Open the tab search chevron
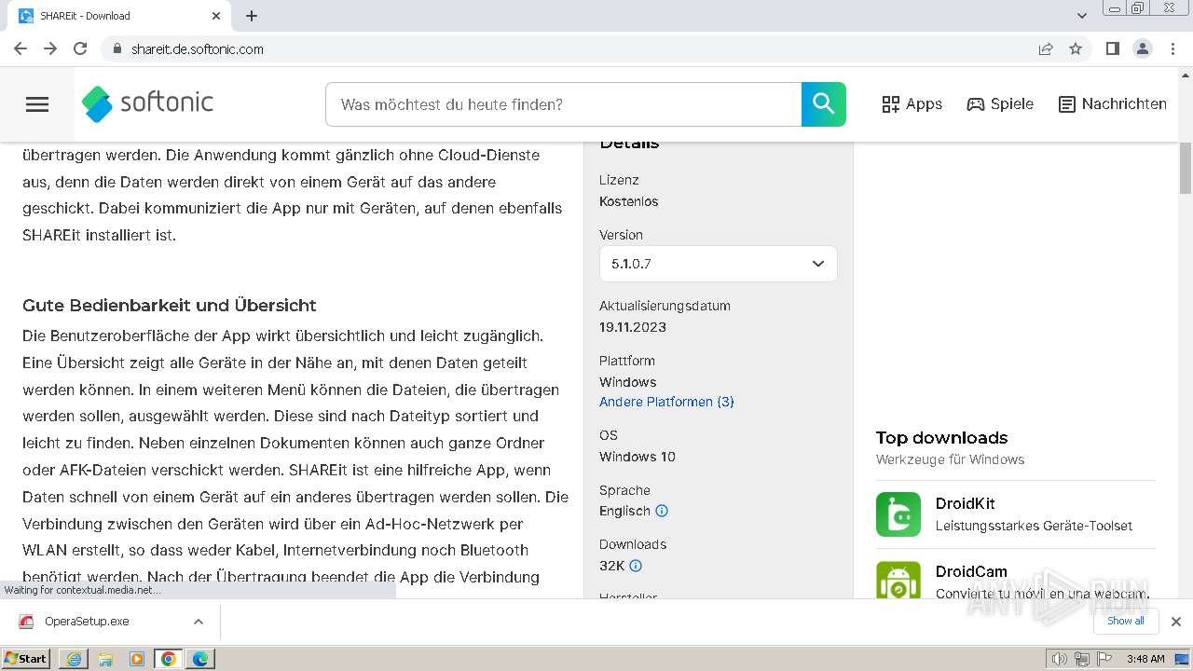The width and height of the screenshot is (1193, 671). 1082,16
